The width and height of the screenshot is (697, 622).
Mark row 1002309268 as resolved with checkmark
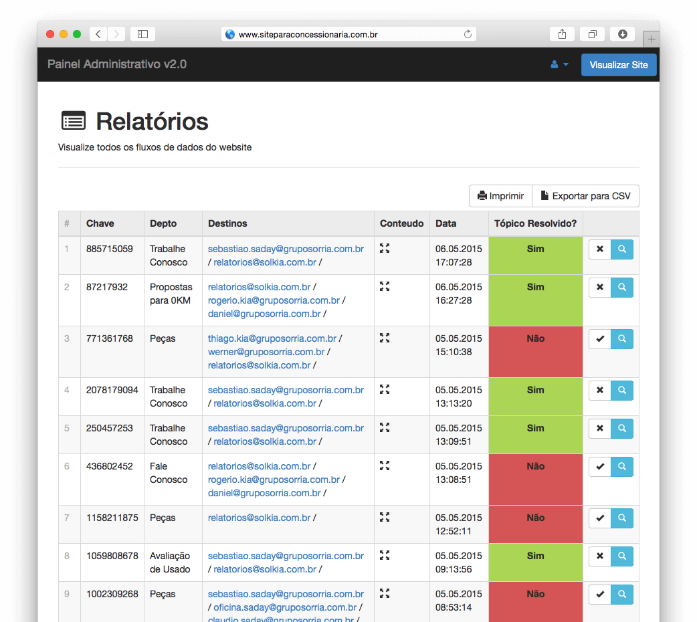[599, 595]
